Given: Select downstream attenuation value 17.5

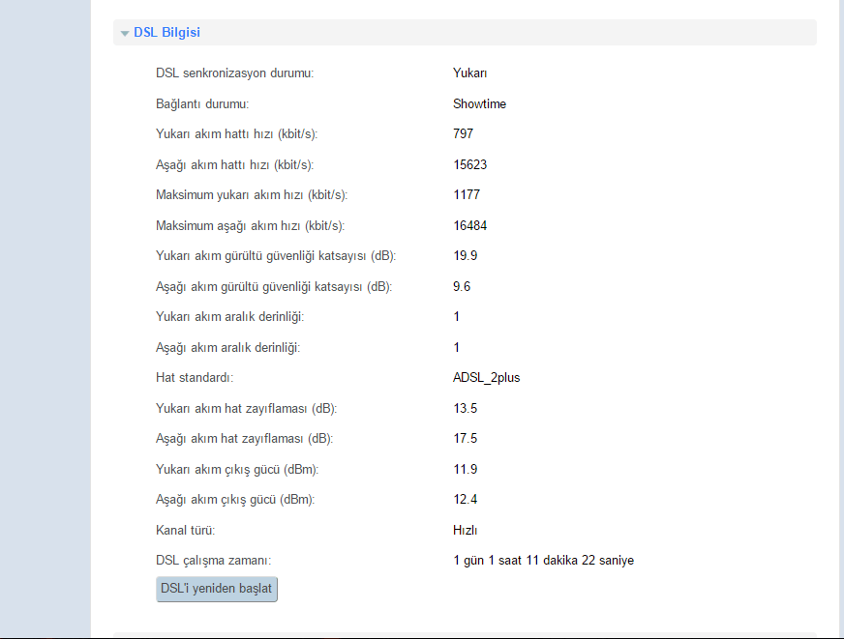Looking at the screenshot, I should 466,439.
